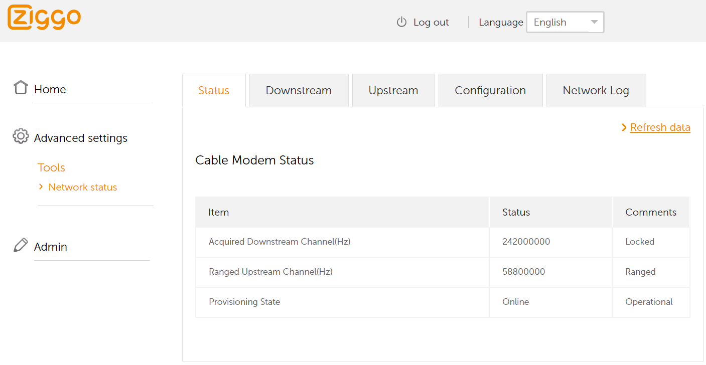Click the power icon beside Log out
Viewport: 706px width, 365px height.
click(x=401, y=22)
